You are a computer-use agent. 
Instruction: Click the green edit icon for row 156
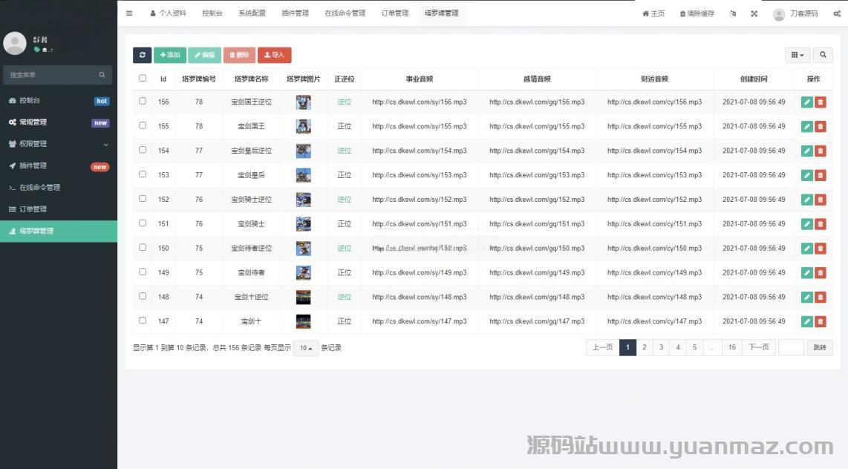(807, 102)
